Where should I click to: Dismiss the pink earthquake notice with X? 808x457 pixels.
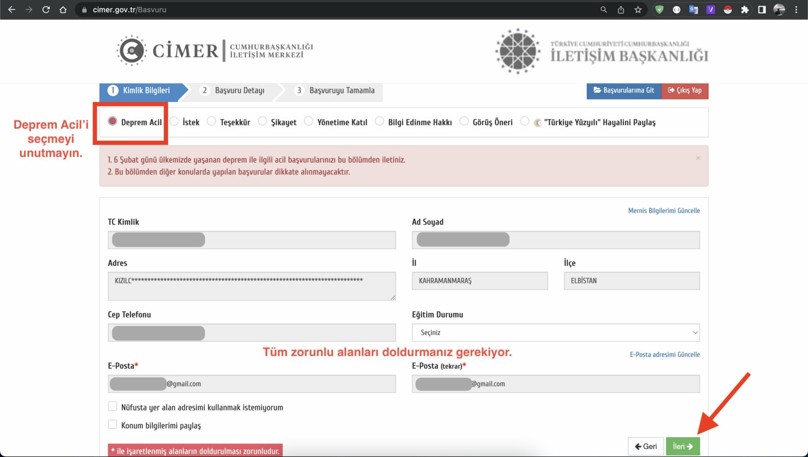698,158
